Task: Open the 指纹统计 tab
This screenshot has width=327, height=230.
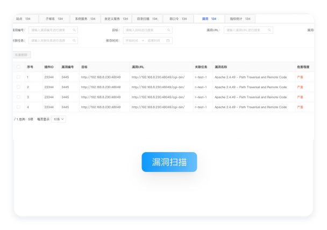Action: [x=239, y=19]
